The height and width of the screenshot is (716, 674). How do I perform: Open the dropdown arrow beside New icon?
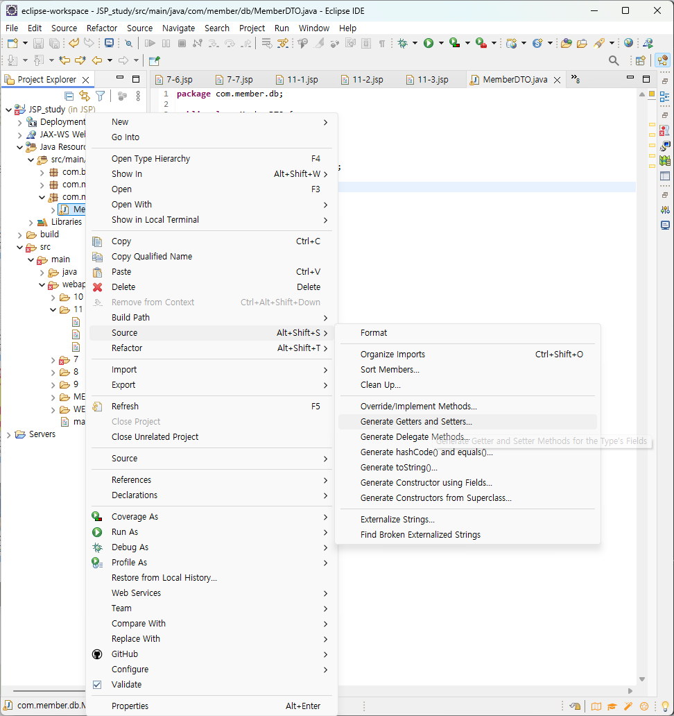coord(25,44)
